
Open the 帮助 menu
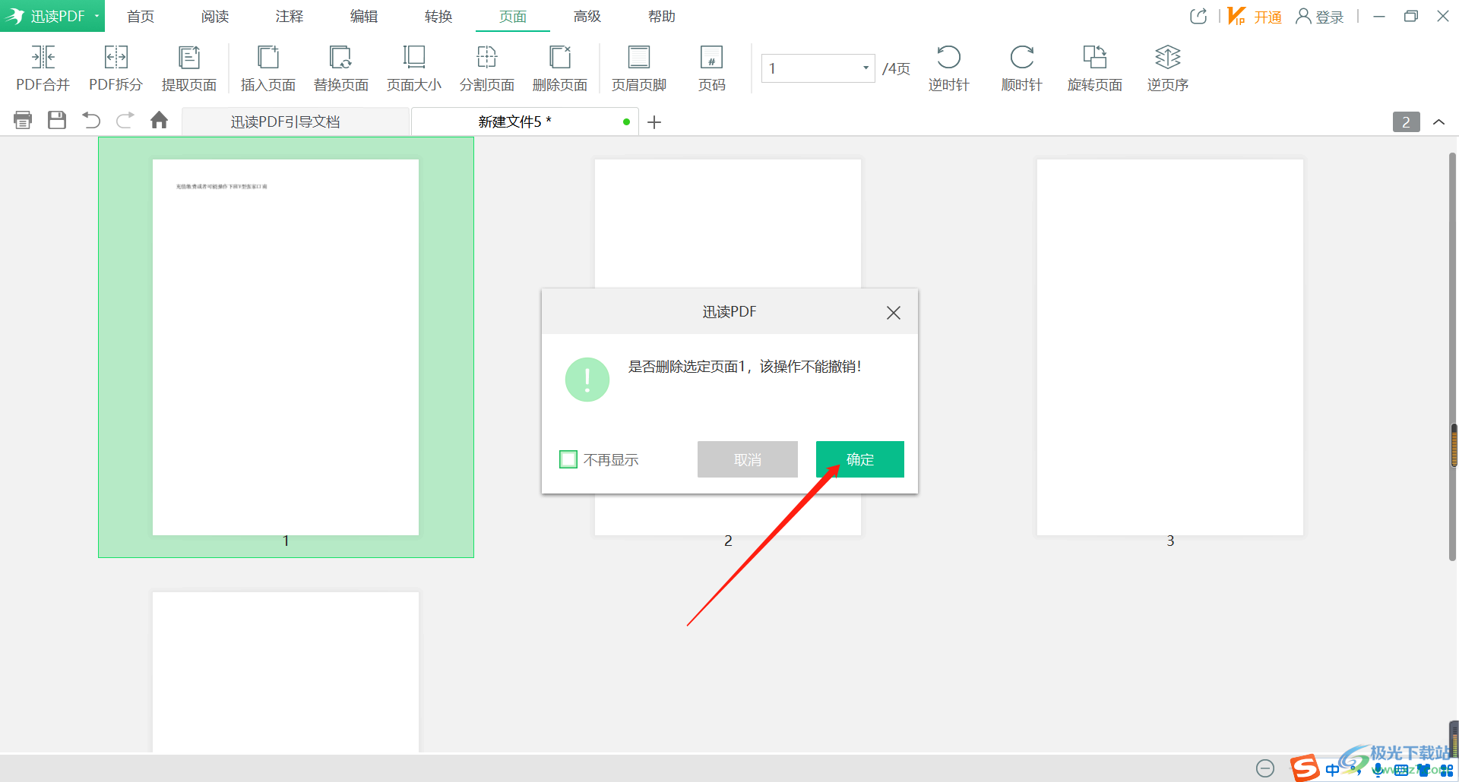point(662,16)
